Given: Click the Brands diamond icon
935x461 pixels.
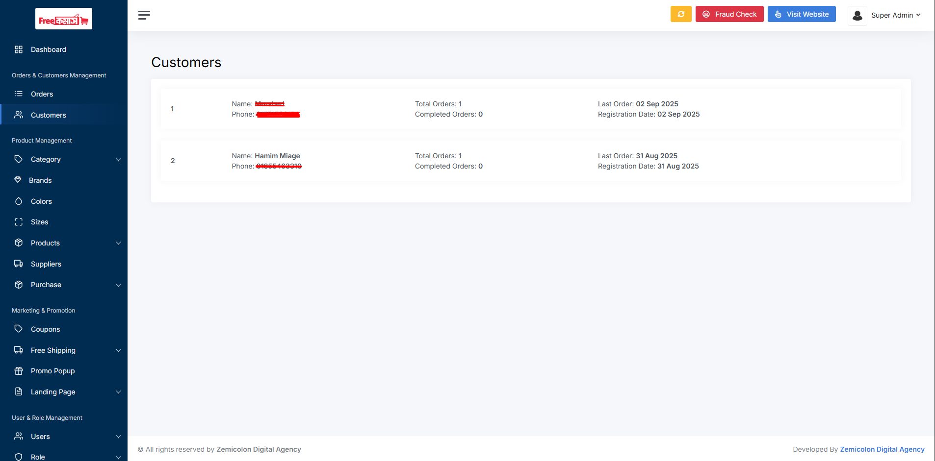Looking at the screenshot, I should [x=18, y=180].
